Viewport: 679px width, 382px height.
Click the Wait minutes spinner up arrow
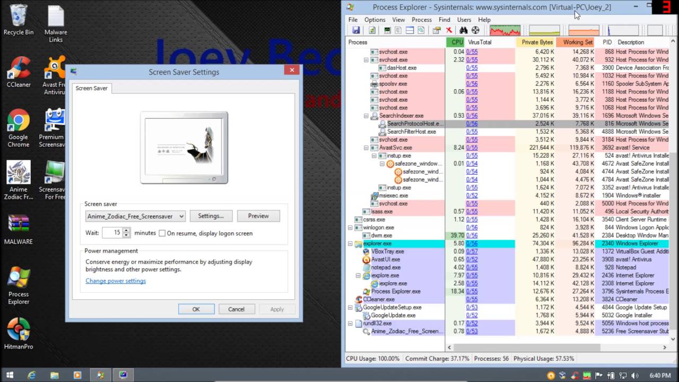126,230
